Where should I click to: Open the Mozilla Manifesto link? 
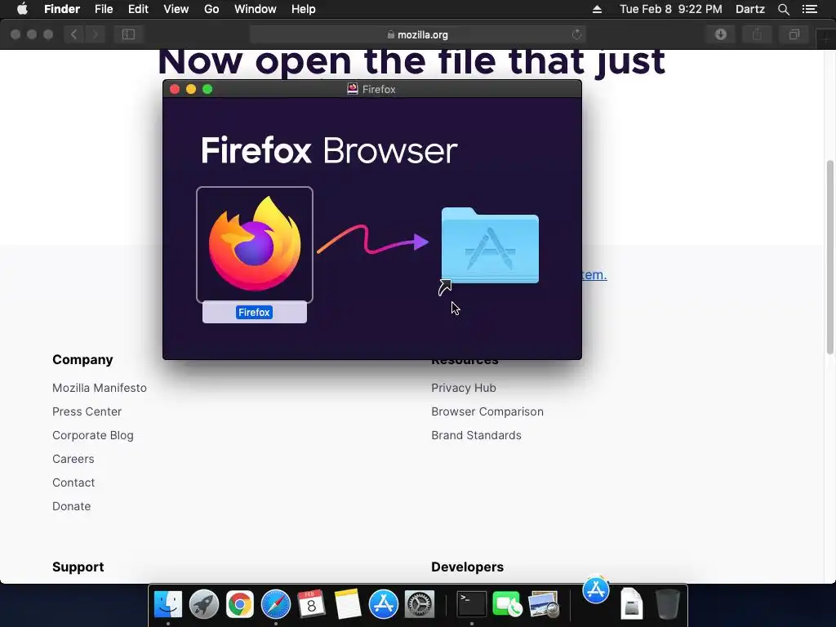coord(99,388)
